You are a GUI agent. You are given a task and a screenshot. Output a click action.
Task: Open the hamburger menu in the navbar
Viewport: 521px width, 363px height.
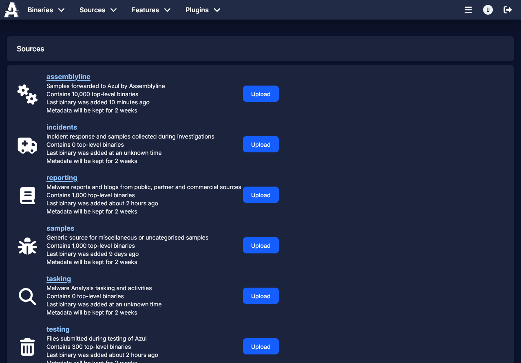[x=468, y=9]
